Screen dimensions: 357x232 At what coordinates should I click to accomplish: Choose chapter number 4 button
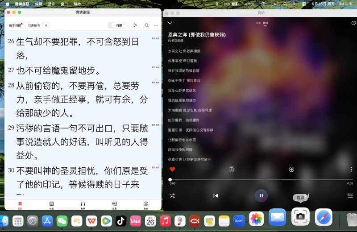click(46, 25)
